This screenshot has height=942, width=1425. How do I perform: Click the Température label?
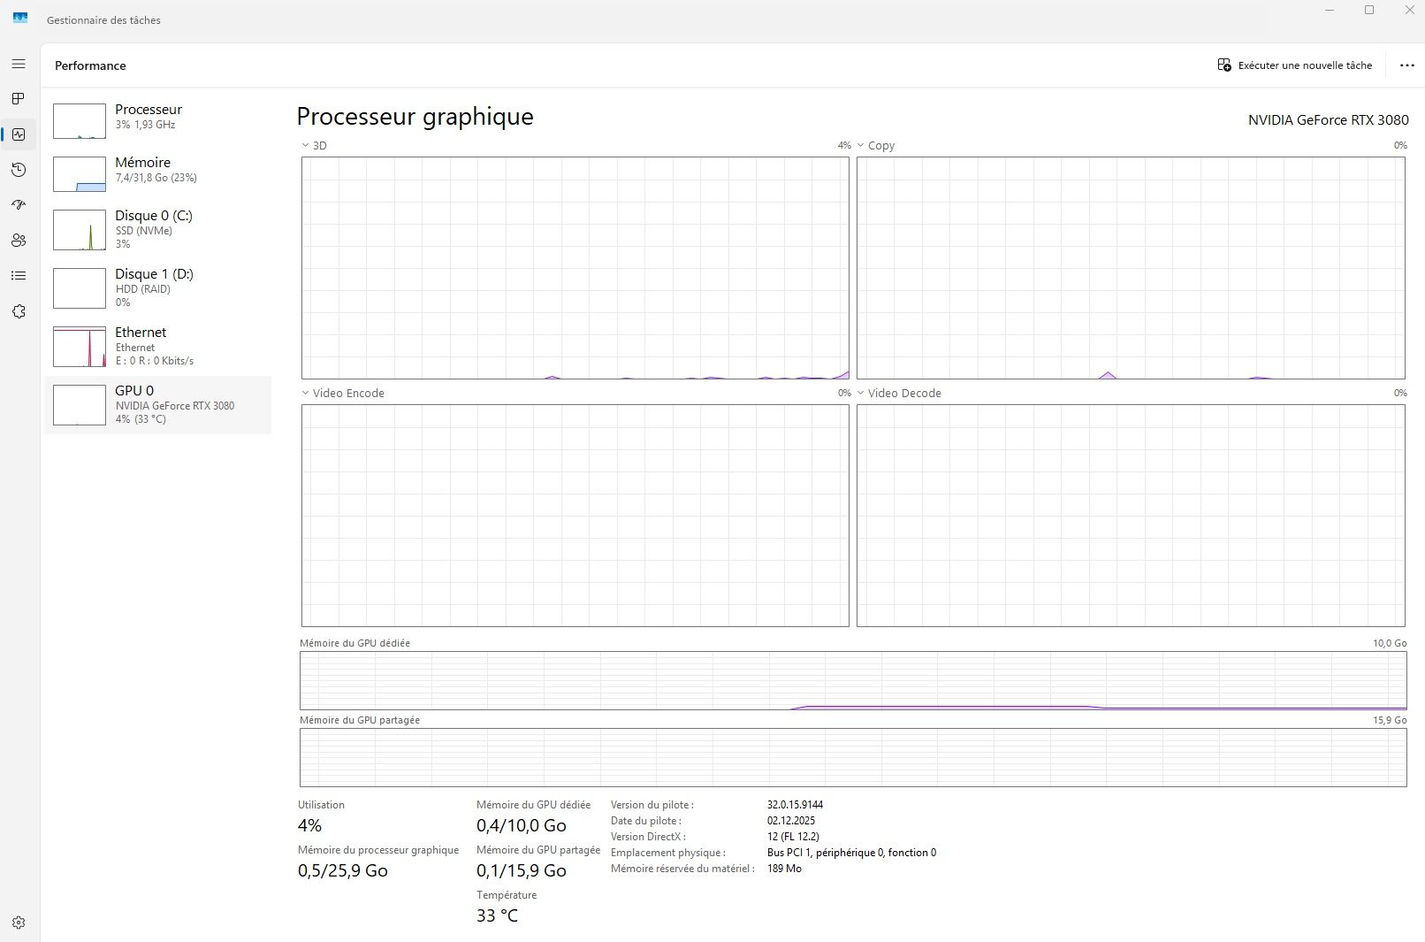pyautogui.click(x=507, y=895)
